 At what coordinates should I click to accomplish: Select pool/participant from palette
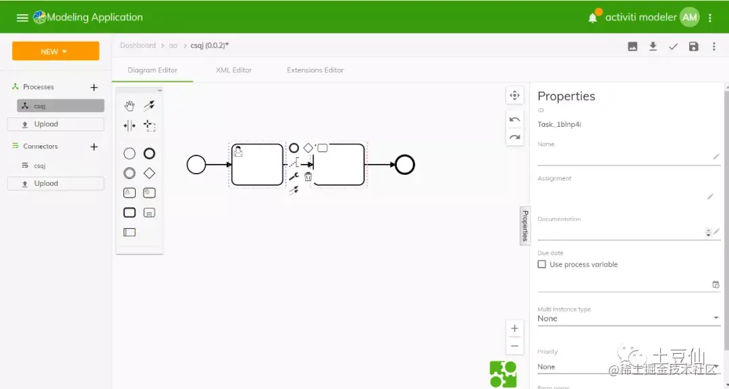(x=129, y=232)
